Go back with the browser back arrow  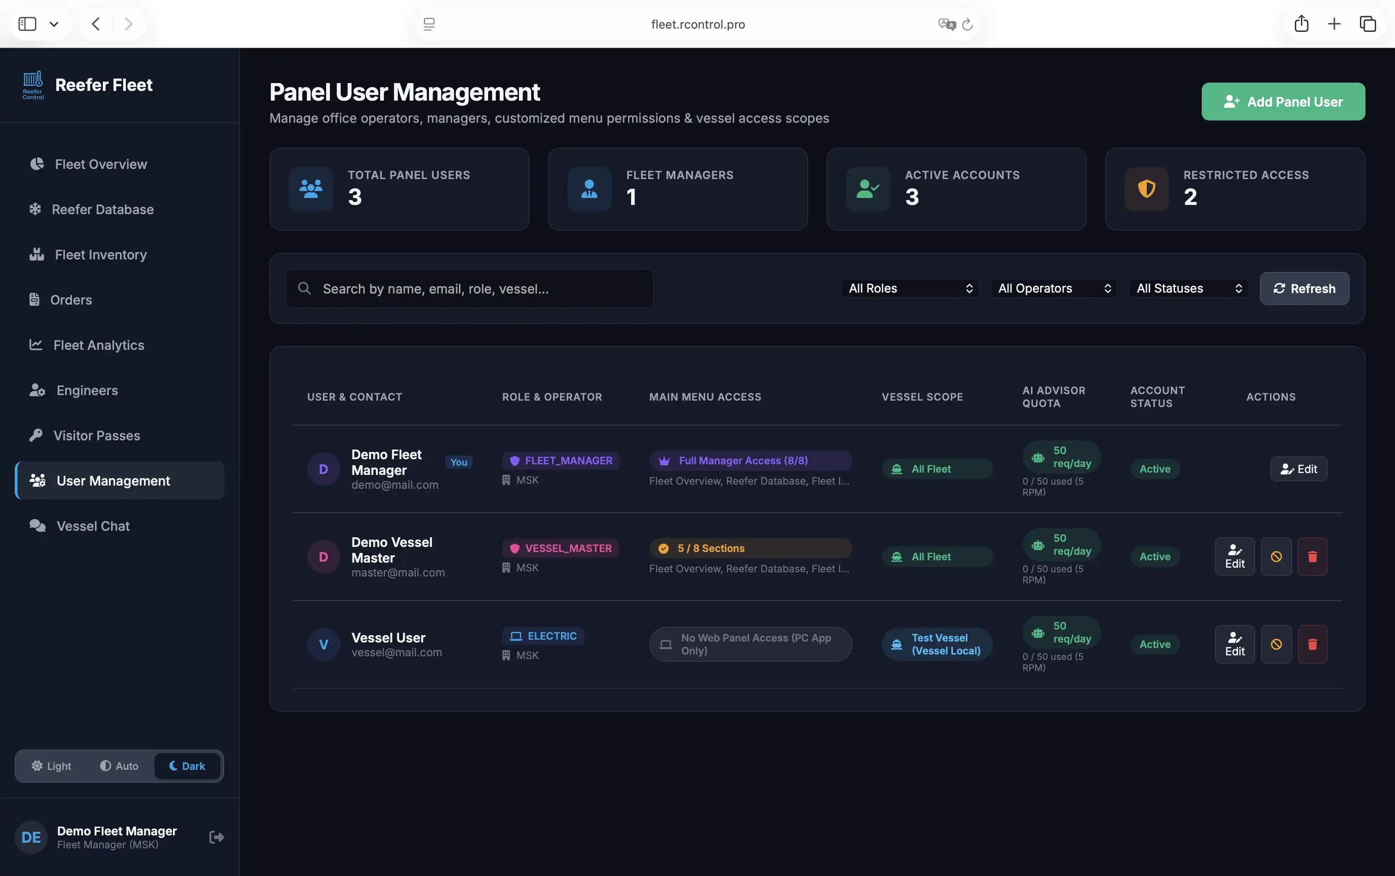pyautogui.click(x=96, y=24)
